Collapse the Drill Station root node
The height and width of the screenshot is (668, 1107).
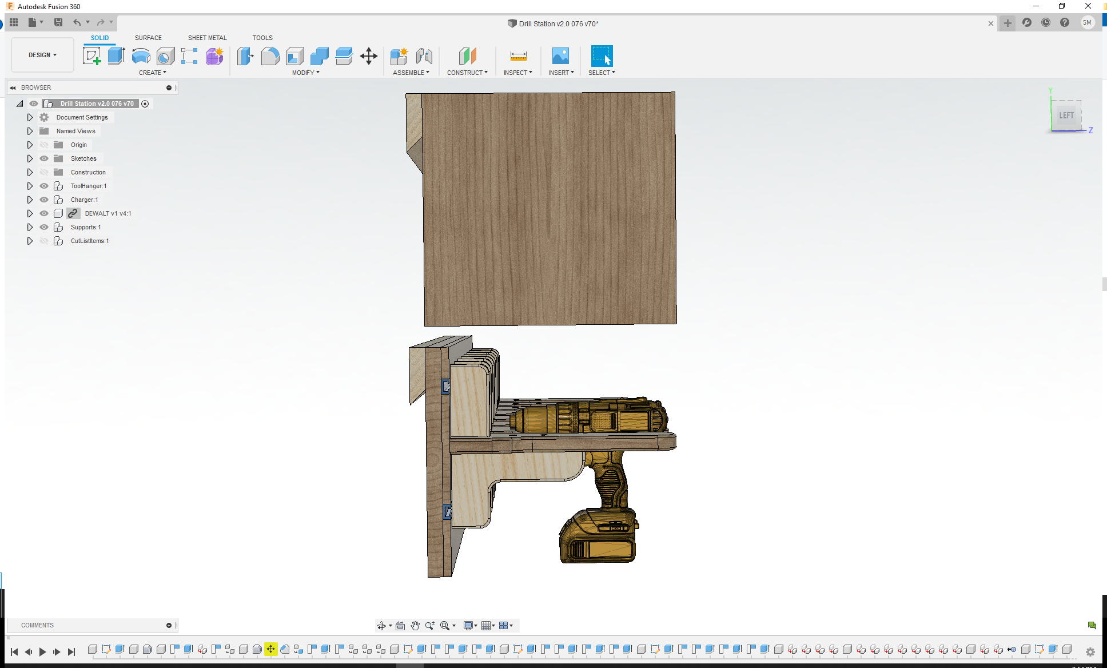click(x=20, y=104)
